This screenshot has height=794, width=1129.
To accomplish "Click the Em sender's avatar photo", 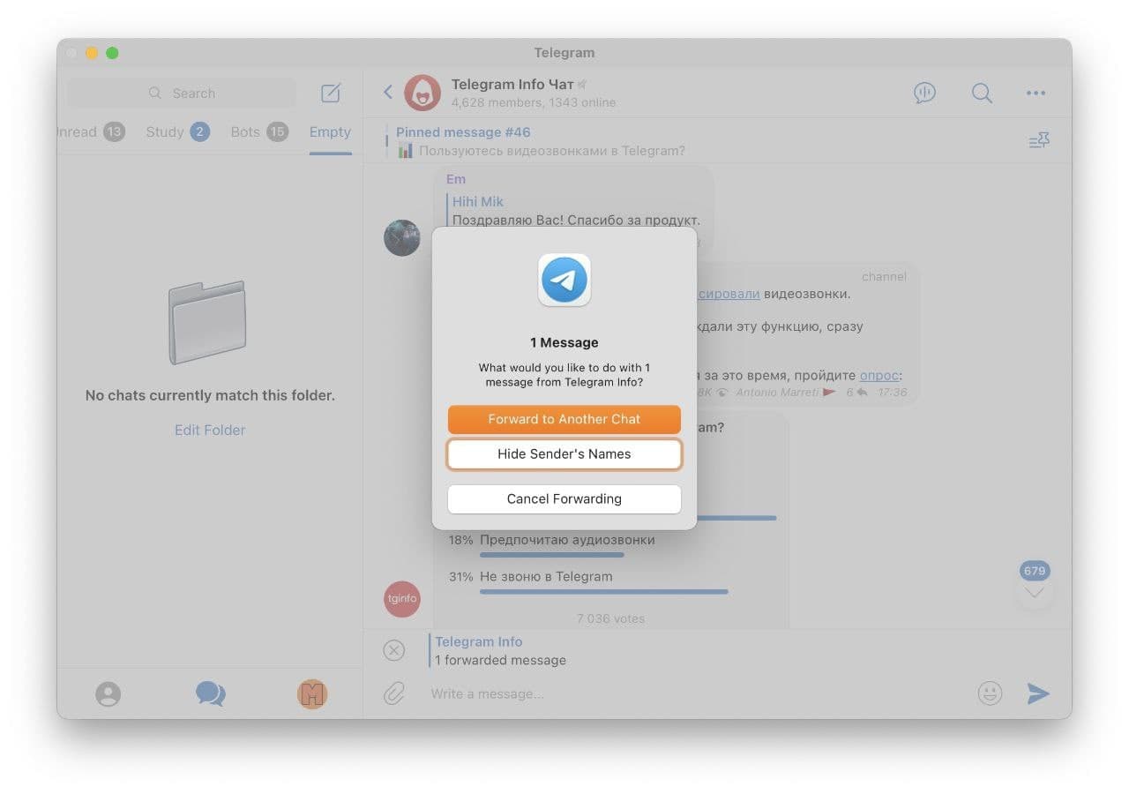I will tap(402, 238).
